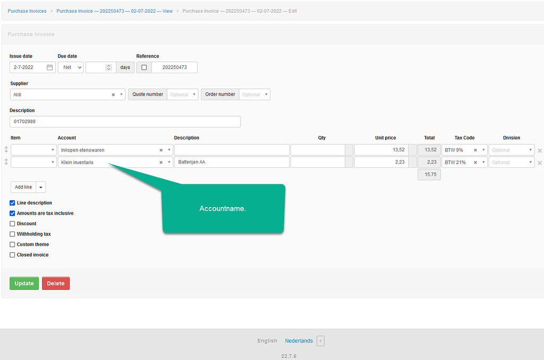Click the invoice Description field 01702989

(125, 122)
